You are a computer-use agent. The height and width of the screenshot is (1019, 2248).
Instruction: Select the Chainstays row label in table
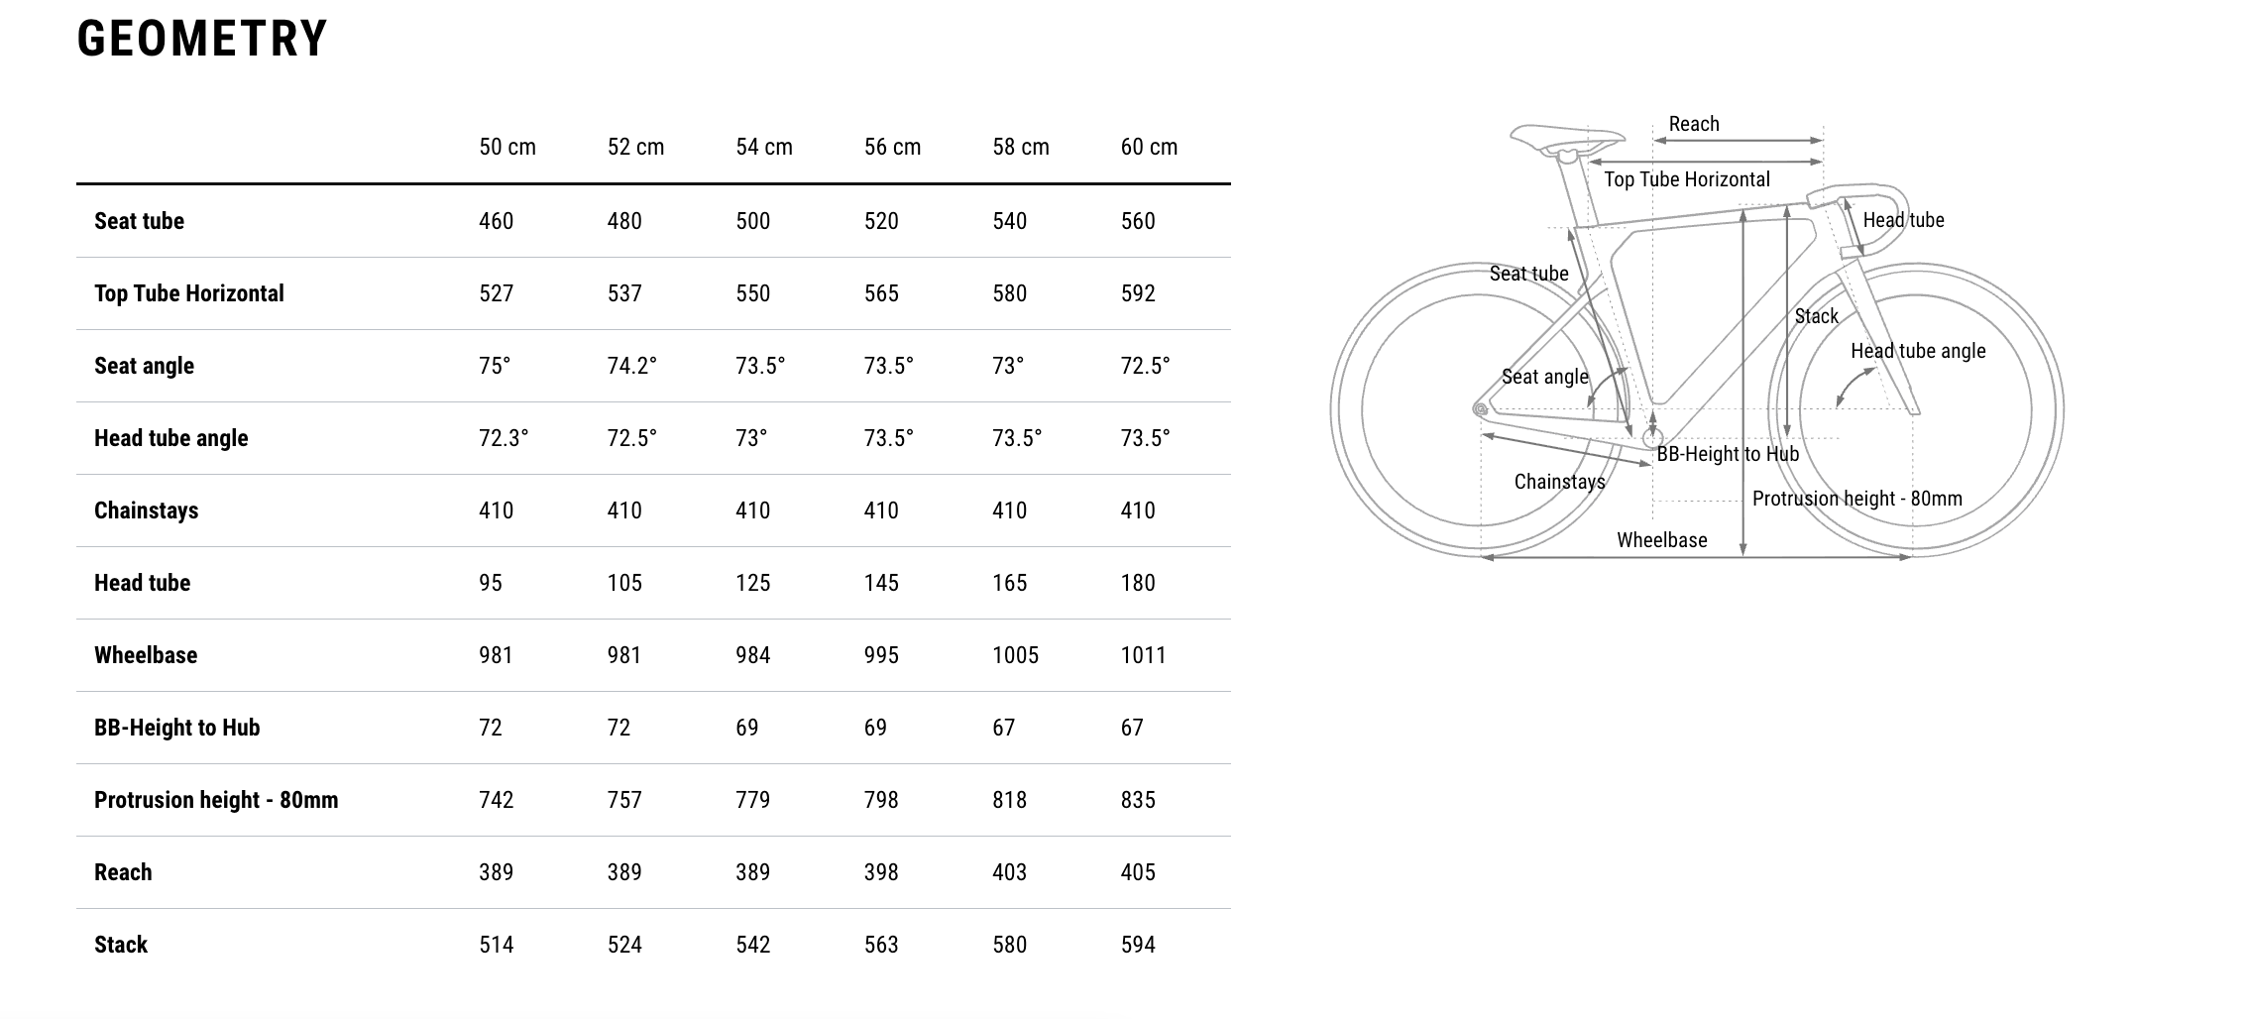click(x=146, y=510)
